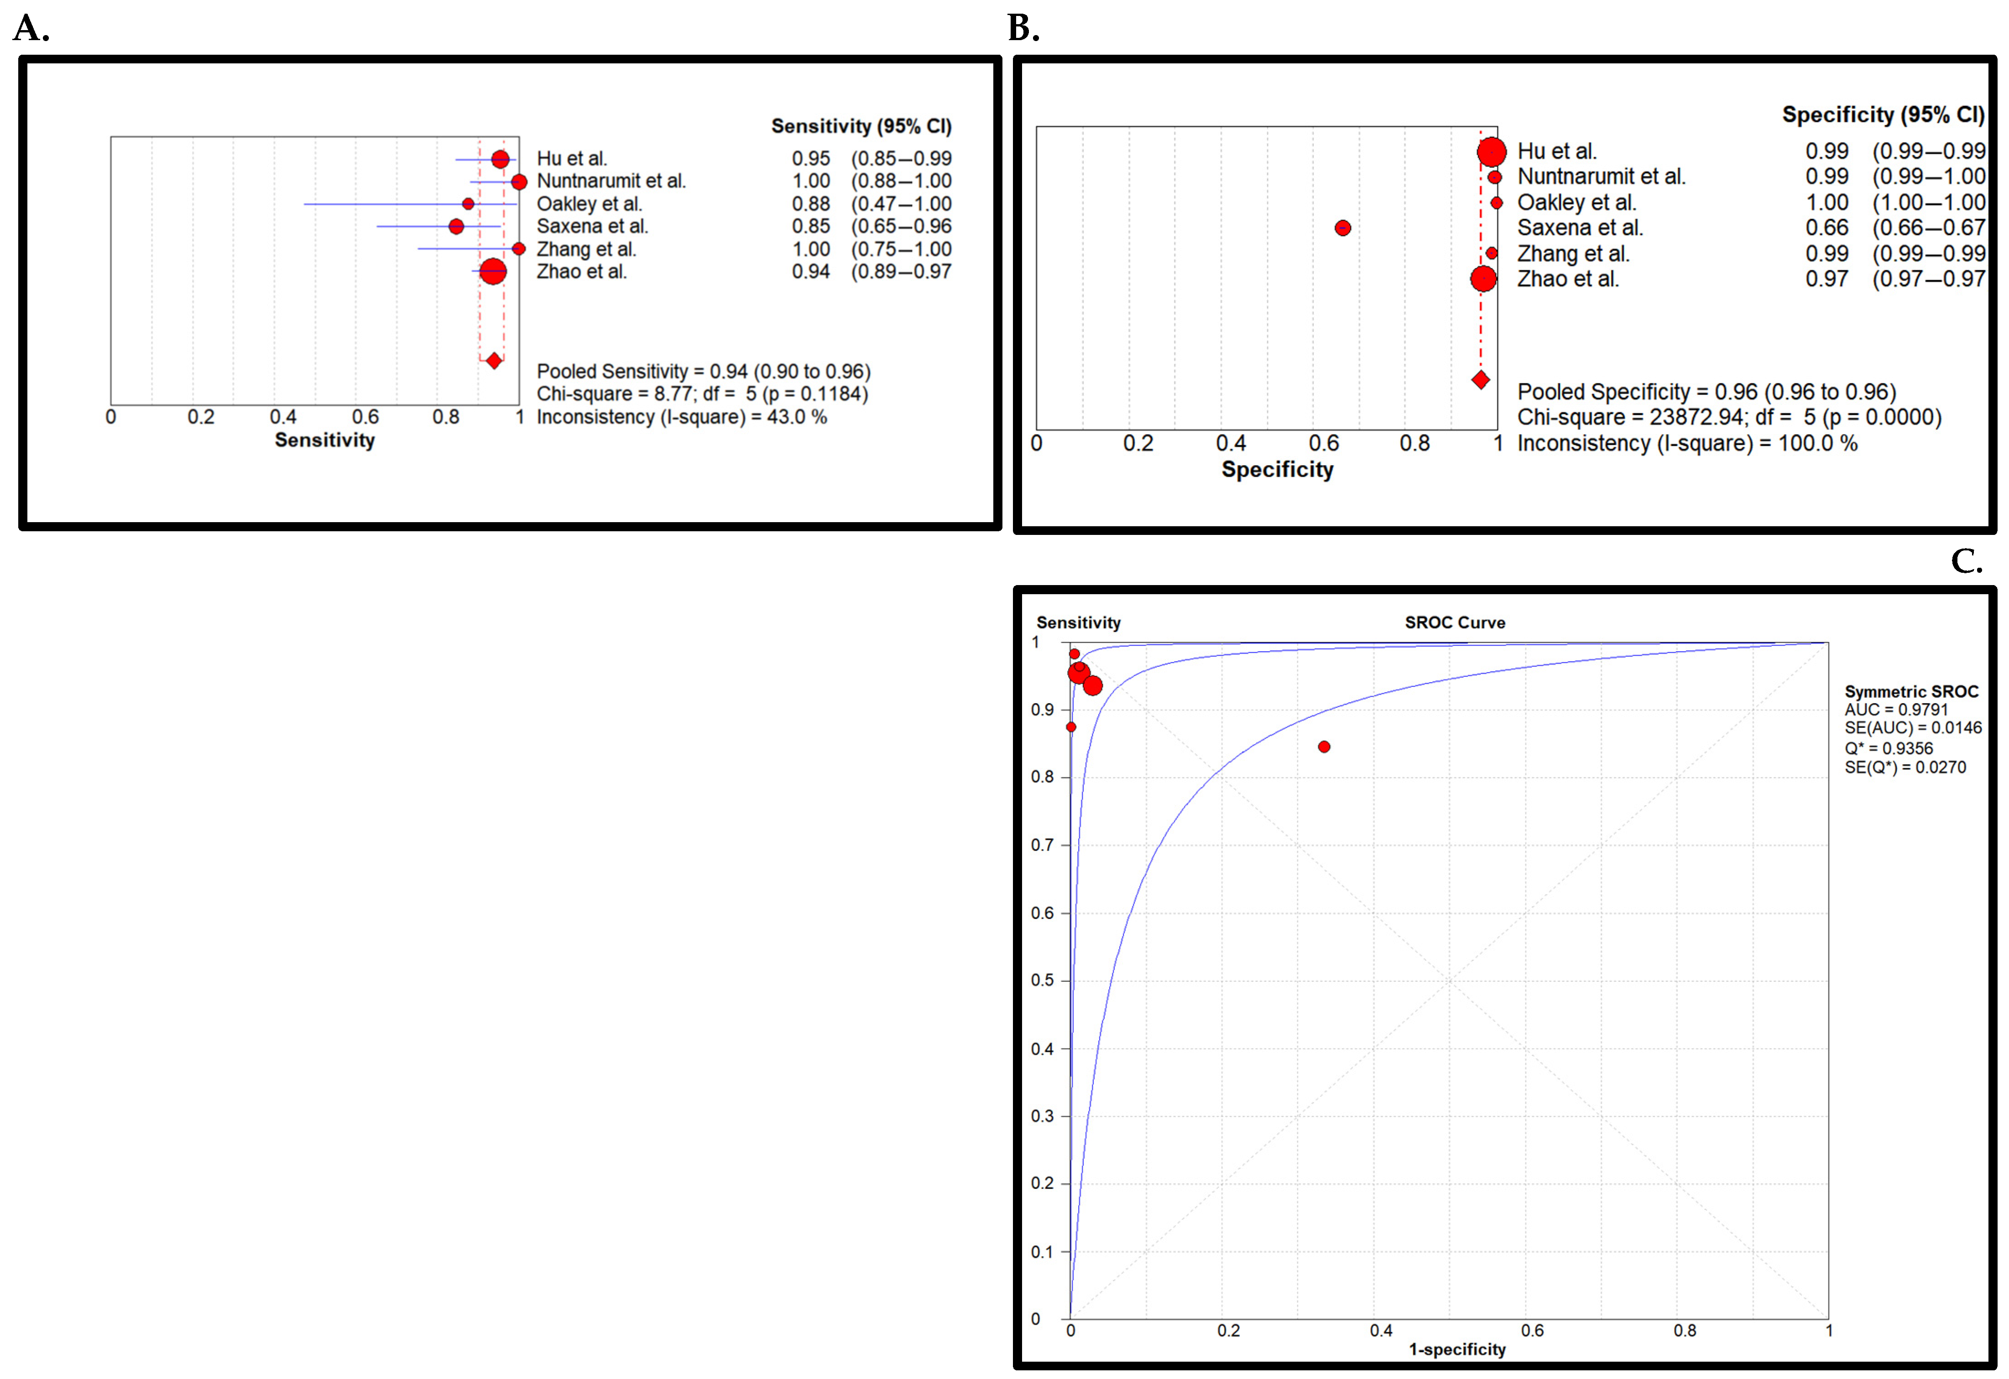This screenshot has width=2009, height=1379.
Task: Click the Saxena et al. specificity outlier dot
Action: 1342,228
